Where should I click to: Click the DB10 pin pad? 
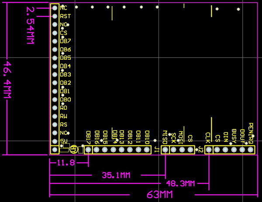(147, 150)
